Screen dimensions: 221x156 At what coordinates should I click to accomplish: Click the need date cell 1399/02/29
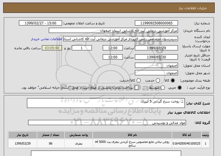click(x=23, y=143)
